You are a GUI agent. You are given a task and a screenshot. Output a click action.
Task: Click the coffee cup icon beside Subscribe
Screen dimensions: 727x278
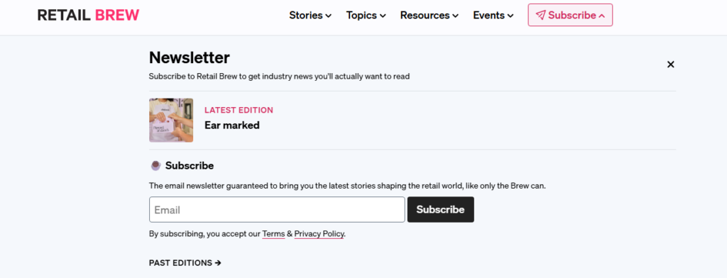pyautogui.click(x=155, y=165)
